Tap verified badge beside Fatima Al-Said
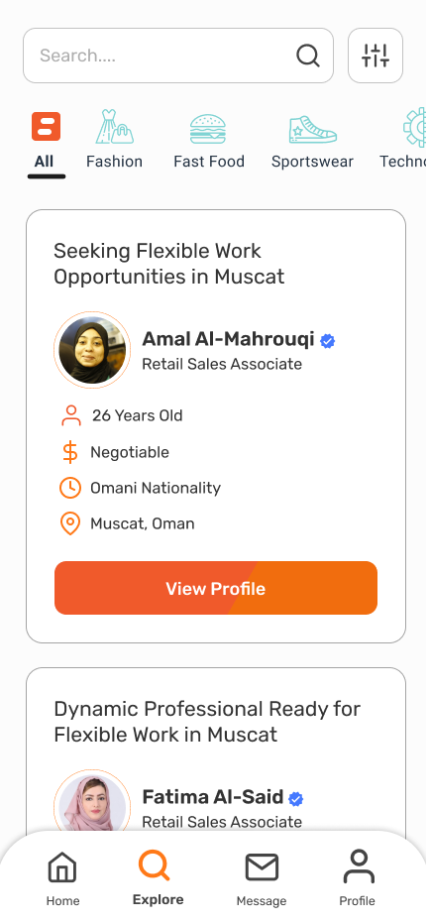 [x=296, y=798]
